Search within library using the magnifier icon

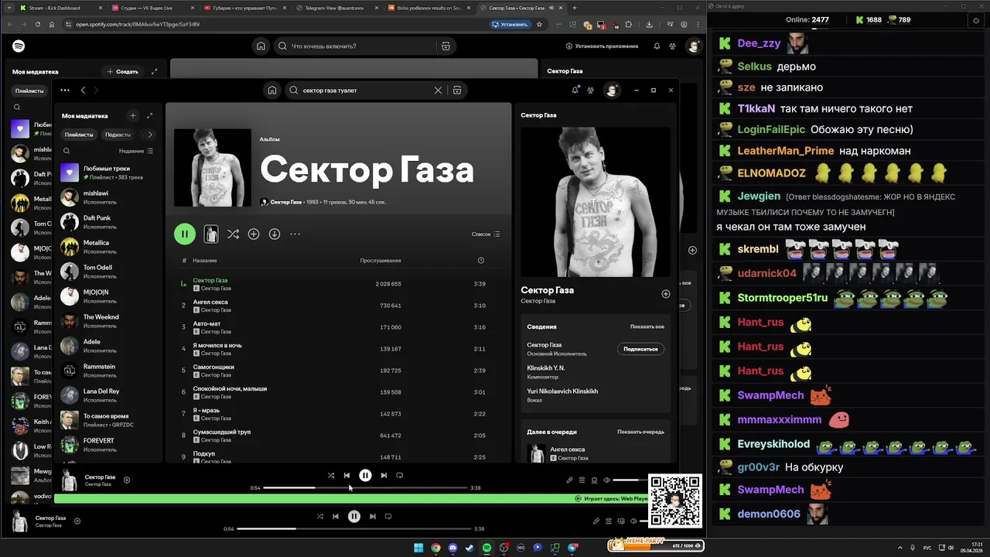click(x=67, y=151)
